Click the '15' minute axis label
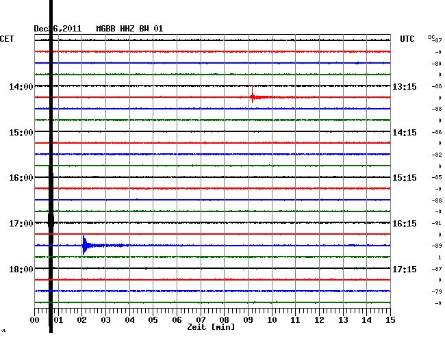The image size is (445, 338). pos(390,320)
